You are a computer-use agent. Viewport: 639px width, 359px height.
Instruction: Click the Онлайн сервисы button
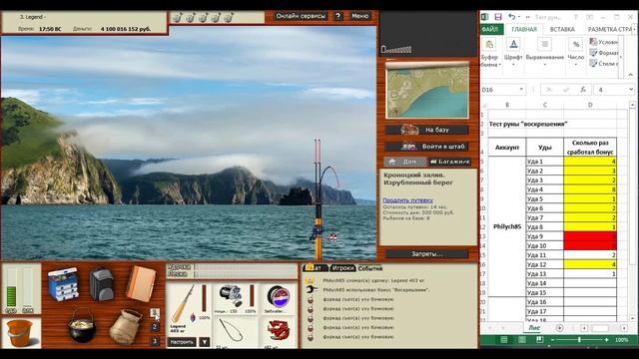coord(301,16)
